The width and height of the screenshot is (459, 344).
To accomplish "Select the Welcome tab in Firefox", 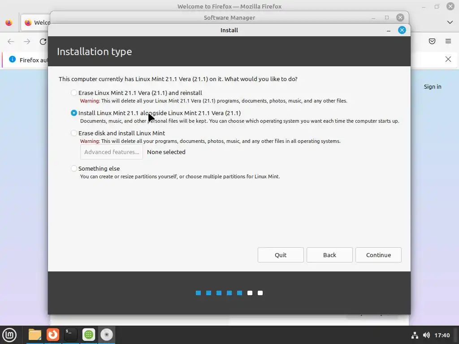I will coord(36,22).
